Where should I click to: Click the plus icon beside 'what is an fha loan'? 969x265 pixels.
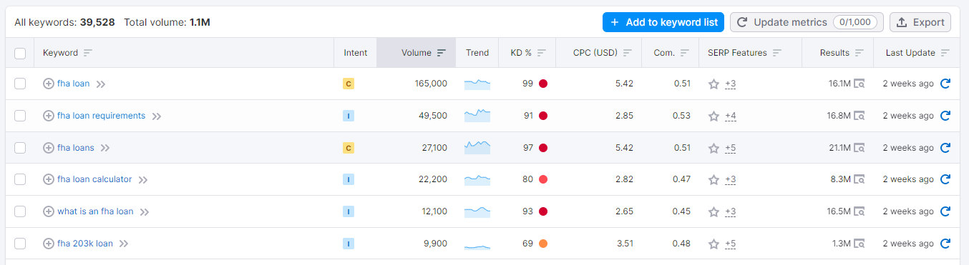coord(49,211)
